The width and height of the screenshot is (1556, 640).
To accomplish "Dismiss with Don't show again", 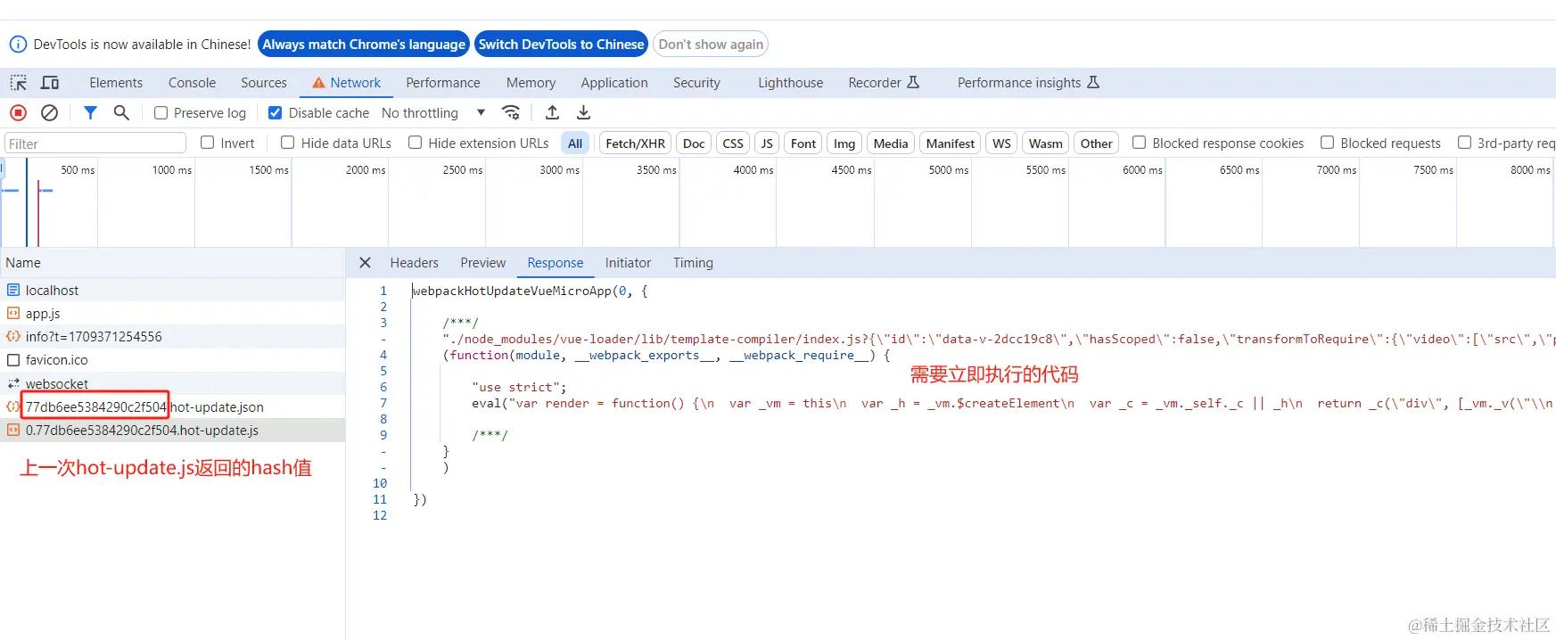I will click(711, 44).
